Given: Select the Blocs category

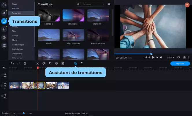Looking at the screenshot, I should click(14, 40).
